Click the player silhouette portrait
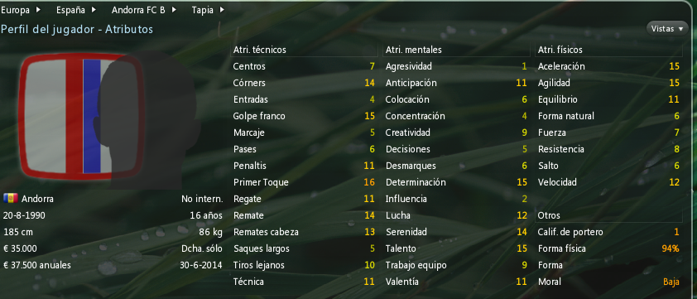This screenshot has width=697, height=299. pos(147,120)
